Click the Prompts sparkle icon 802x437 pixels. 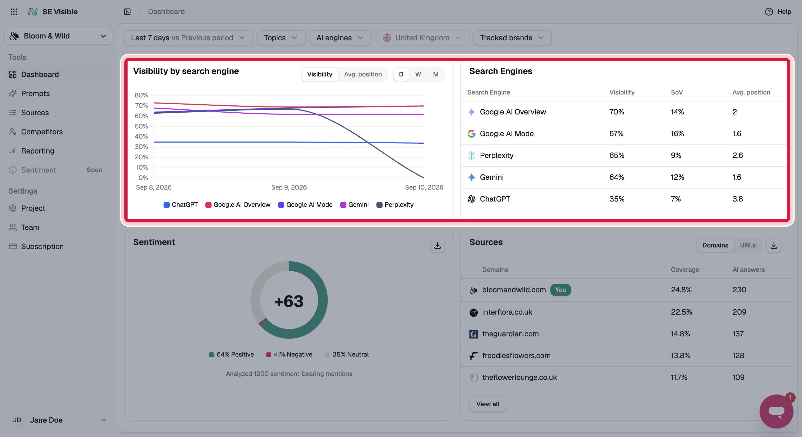[x=13, y=93]
